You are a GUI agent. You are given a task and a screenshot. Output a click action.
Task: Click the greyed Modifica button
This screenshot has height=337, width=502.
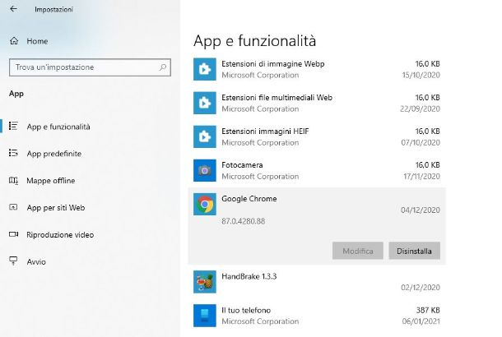358,251
